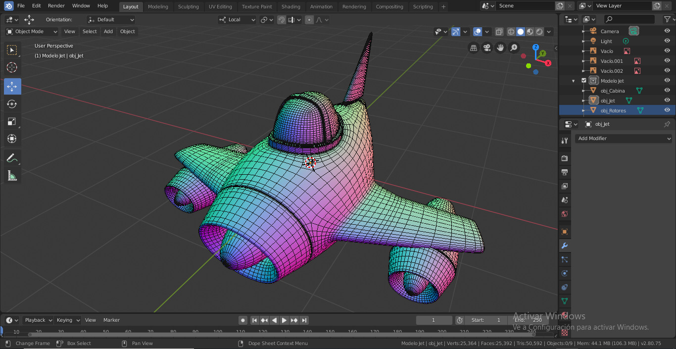
Task: Toggle snapping magnet button
Action: coord(282,20)
